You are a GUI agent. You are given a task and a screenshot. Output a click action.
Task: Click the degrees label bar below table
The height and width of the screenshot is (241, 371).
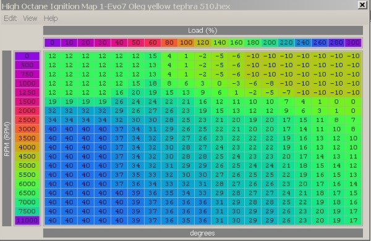203,233
